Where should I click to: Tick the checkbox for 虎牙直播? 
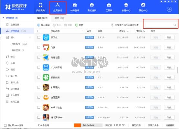coord(39,97)
